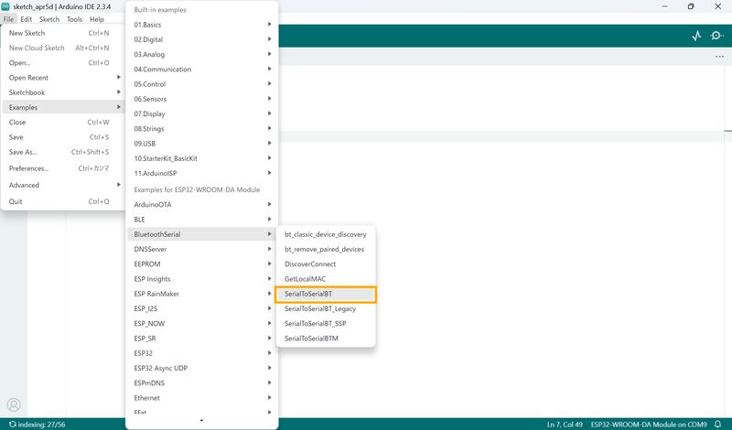This screenshot has width=732, height=430.
Task: Open Ethernet examples submenu
Action: pos(201,398)
